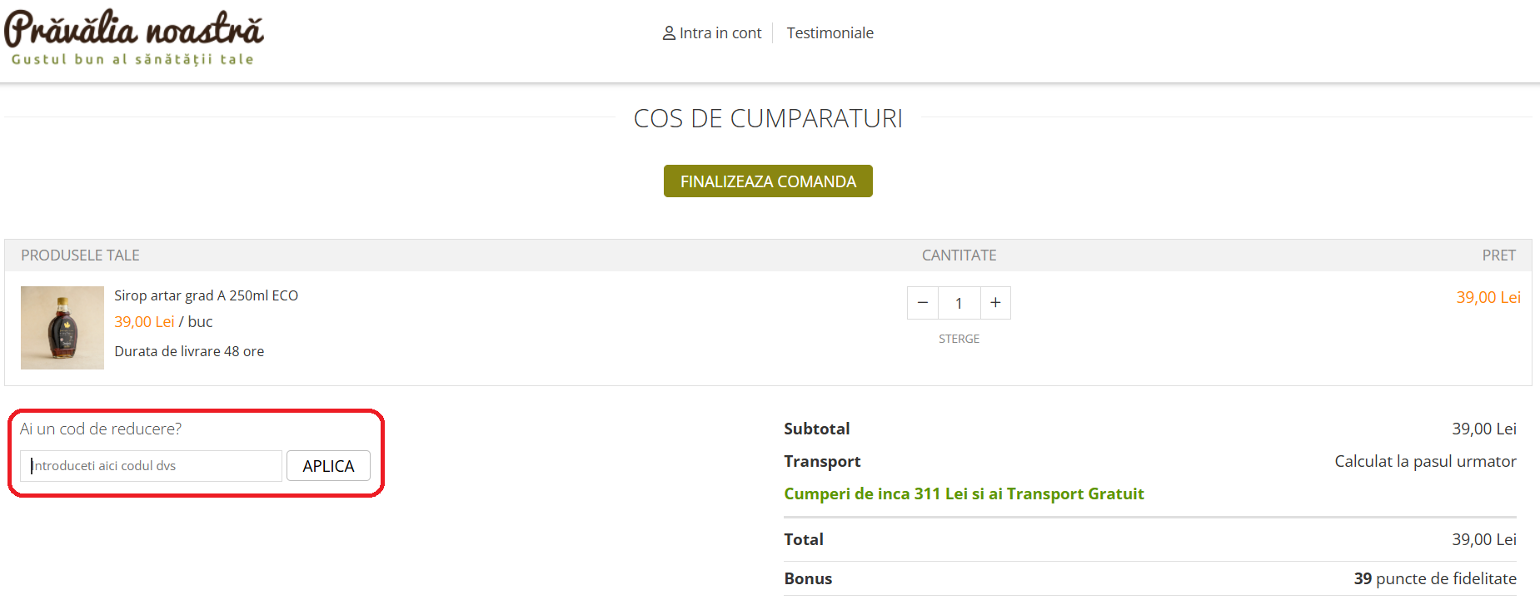The width and height of the screenshot is (1540, 605).
Task: Click the PRODUSELE TALE column header
Action: pos(80,255)
